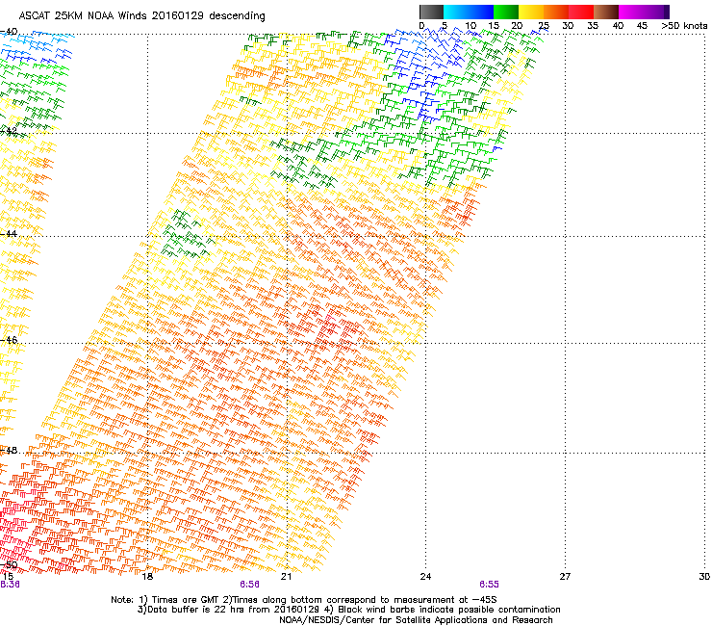Click the longitude label '18'

(147, 577)
